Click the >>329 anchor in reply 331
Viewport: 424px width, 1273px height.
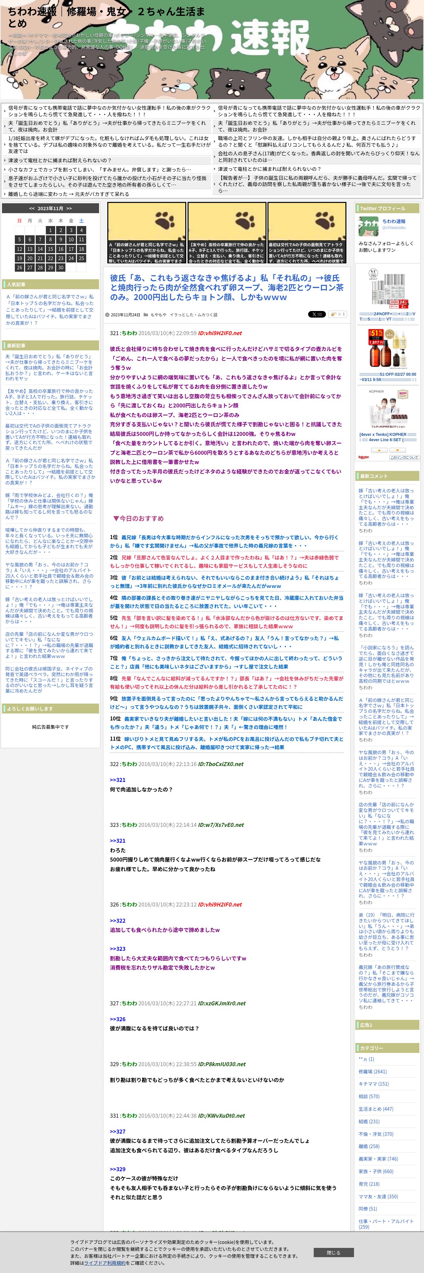pyautogui.click(x=118, y=1169)
